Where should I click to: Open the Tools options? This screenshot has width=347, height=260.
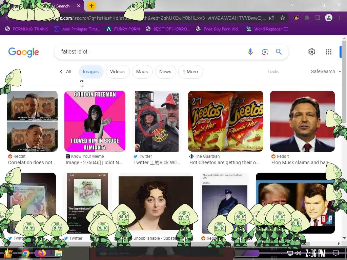273,71
